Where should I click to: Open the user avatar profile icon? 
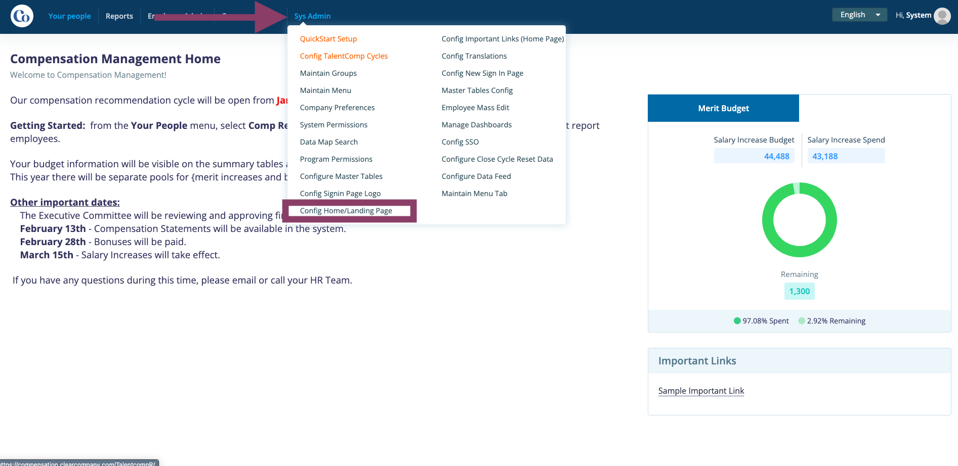tap(942, 16)
